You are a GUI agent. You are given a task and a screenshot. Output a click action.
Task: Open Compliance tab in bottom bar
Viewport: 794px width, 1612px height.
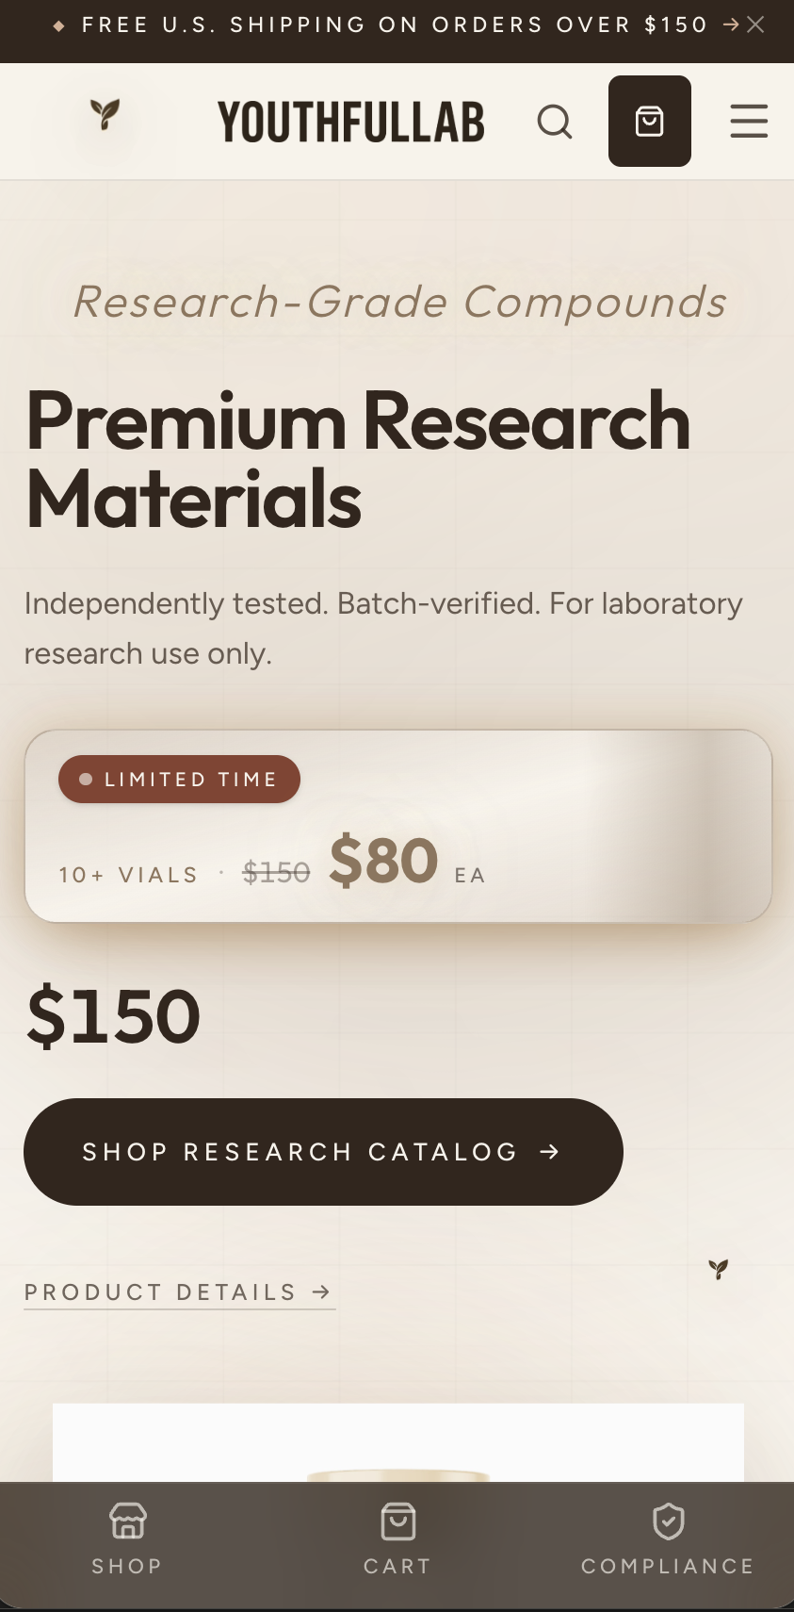coord(668,1540)
